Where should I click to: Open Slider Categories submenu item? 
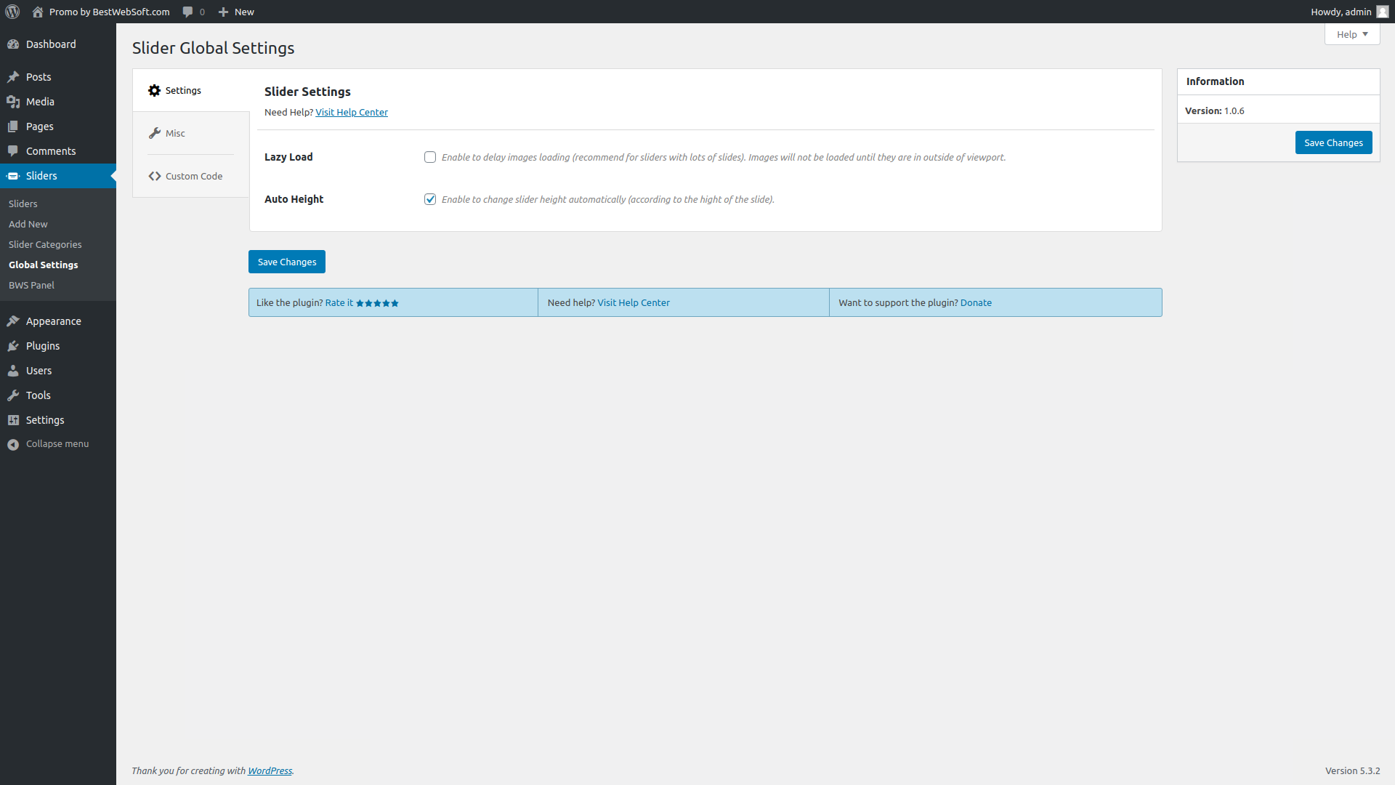tap(45, 244)
